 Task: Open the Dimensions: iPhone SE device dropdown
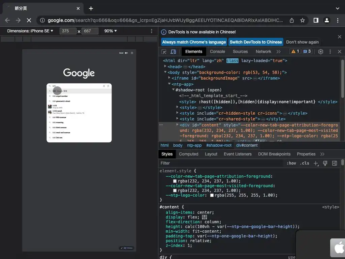click(30, 31)
